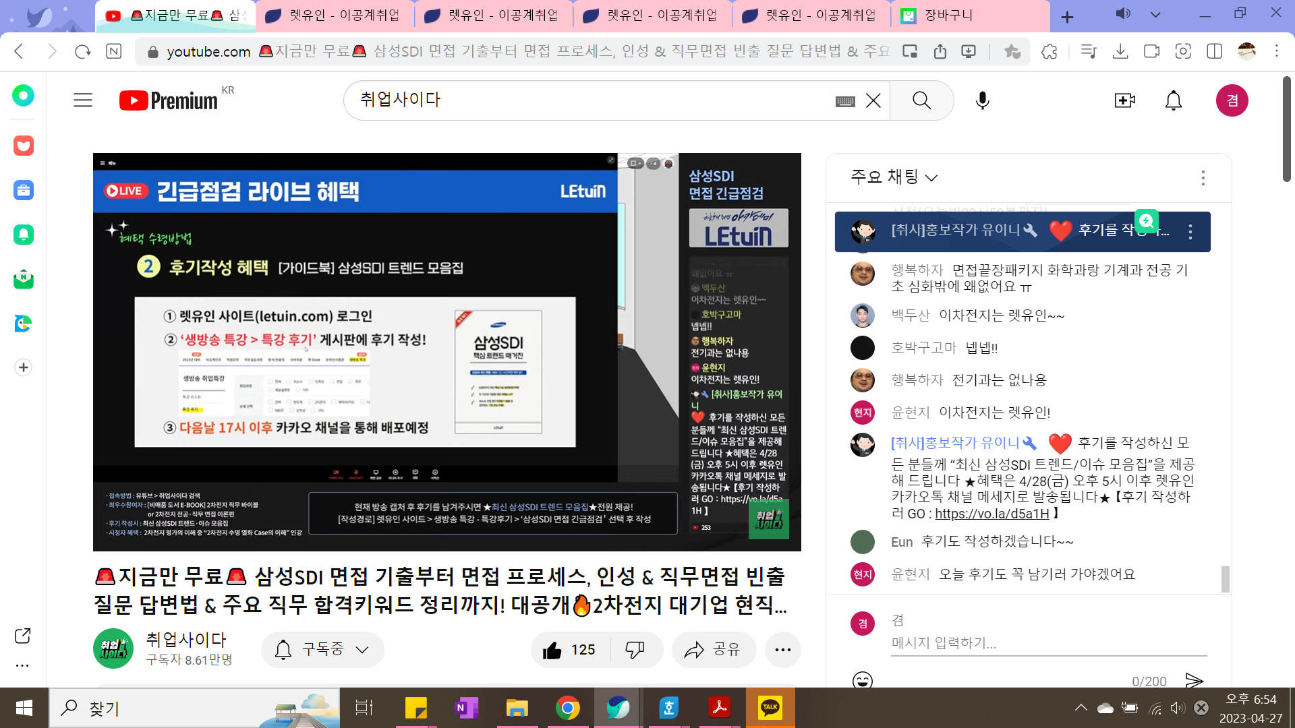Viewport: 1295px width, 728px height.
Task: Click the 공유 share button
Action: tap(713, 650)
